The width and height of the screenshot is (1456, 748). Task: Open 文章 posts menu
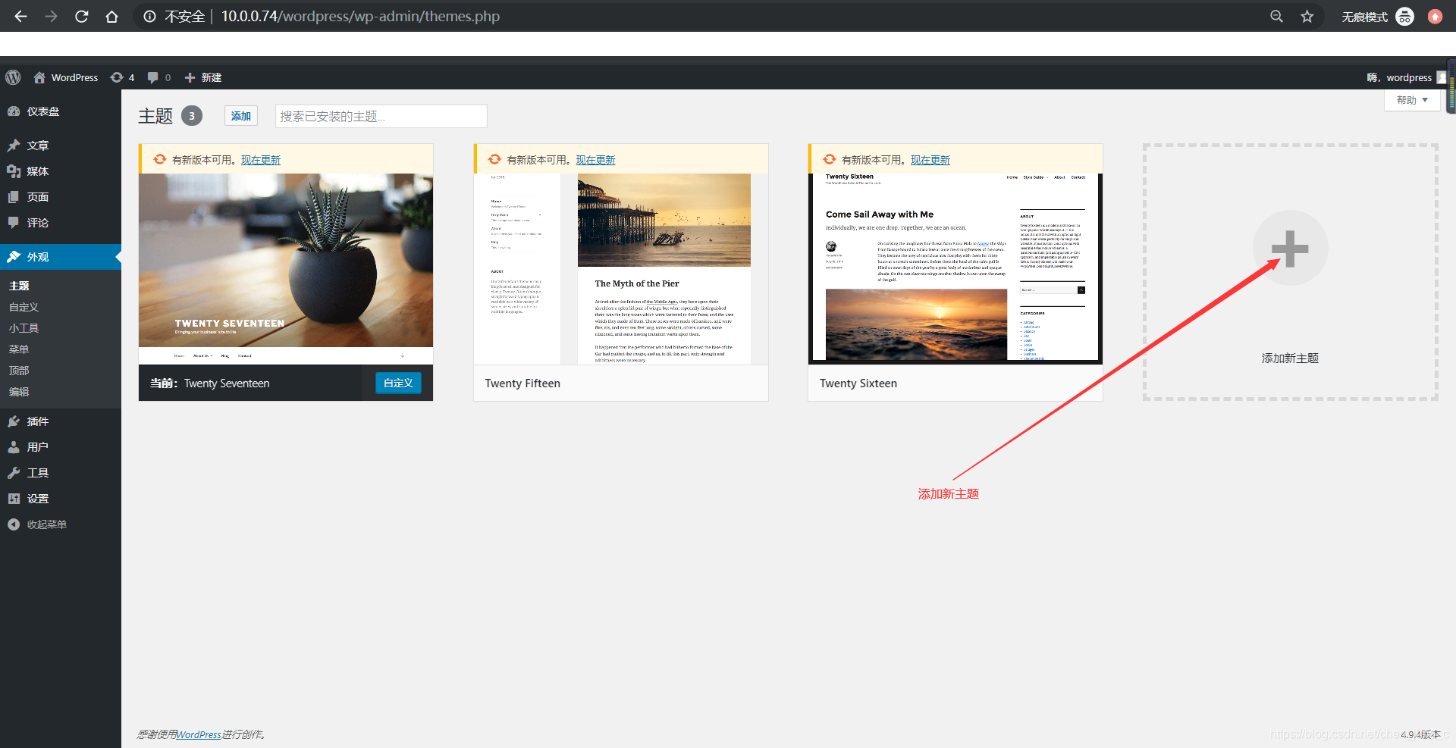[61, 146]
